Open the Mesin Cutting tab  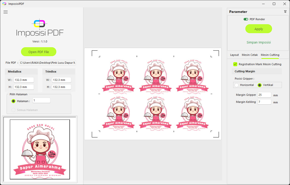click(x=270, y=55)
